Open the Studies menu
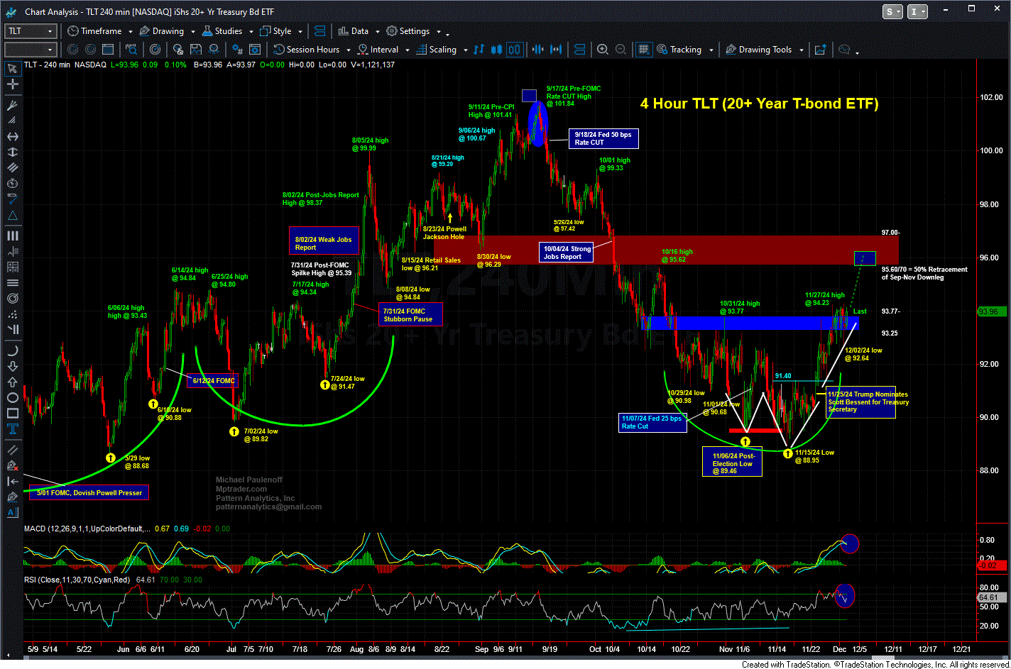 coord(222,31)
